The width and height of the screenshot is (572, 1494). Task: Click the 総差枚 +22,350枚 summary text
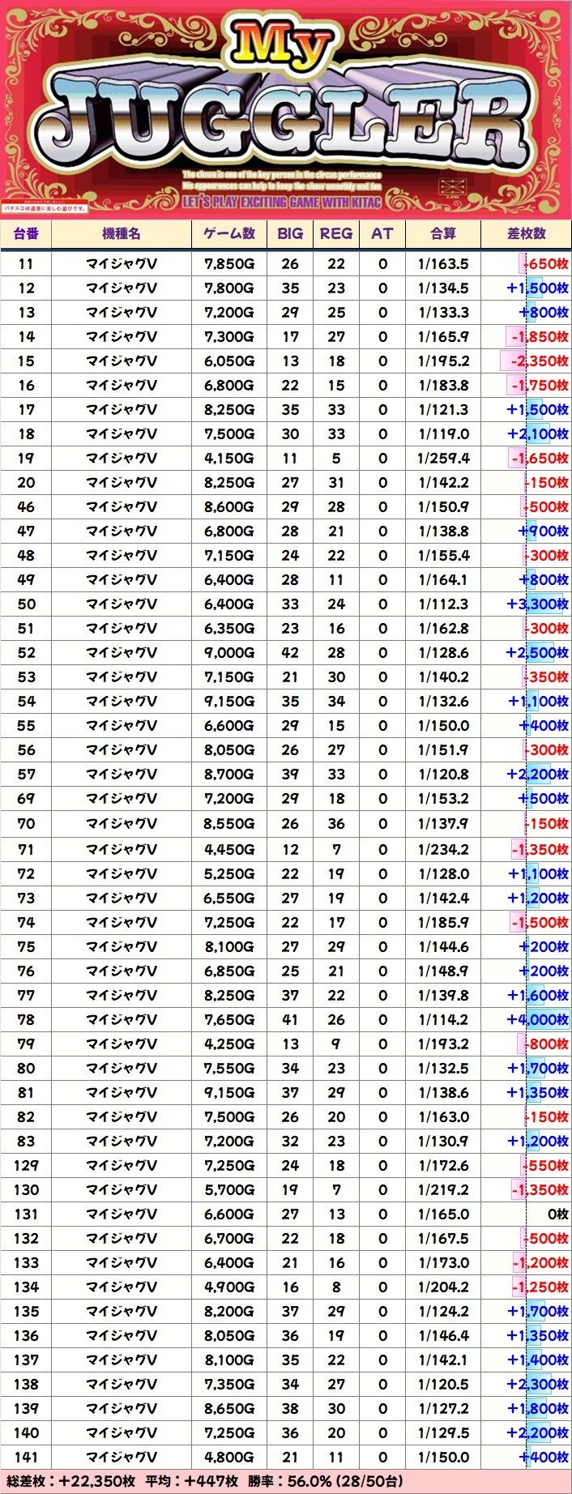pos(70,1482)
